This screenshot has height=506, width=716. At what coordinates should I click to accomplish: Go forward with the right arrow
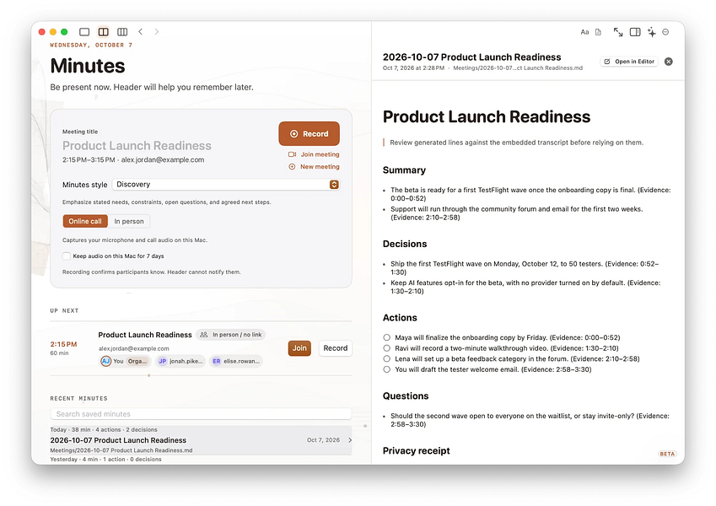(157, 31)
